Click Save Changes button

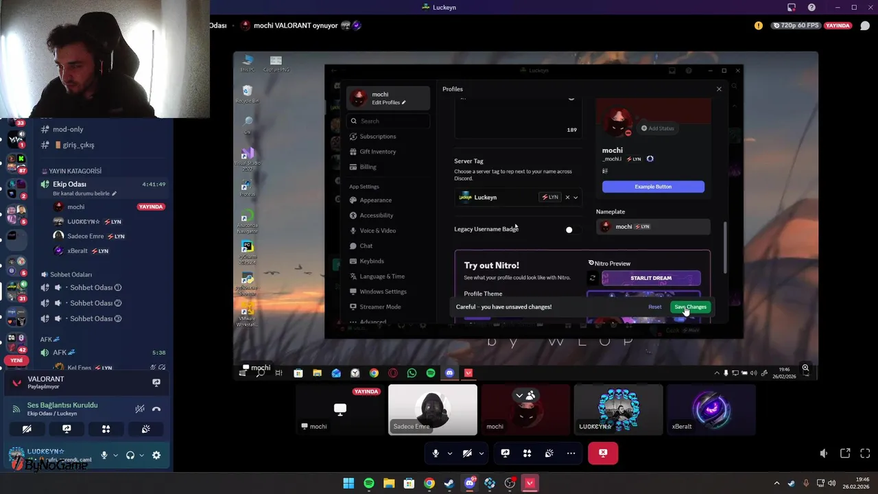[690, 307]
